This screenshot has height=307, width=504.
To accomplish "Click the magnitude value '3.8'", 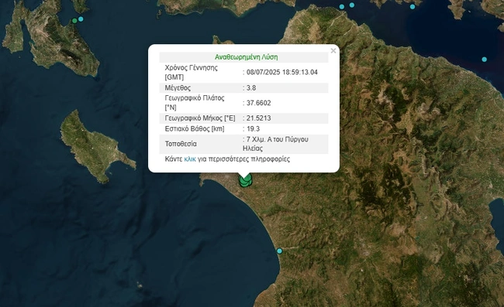I will click(251, 88).
